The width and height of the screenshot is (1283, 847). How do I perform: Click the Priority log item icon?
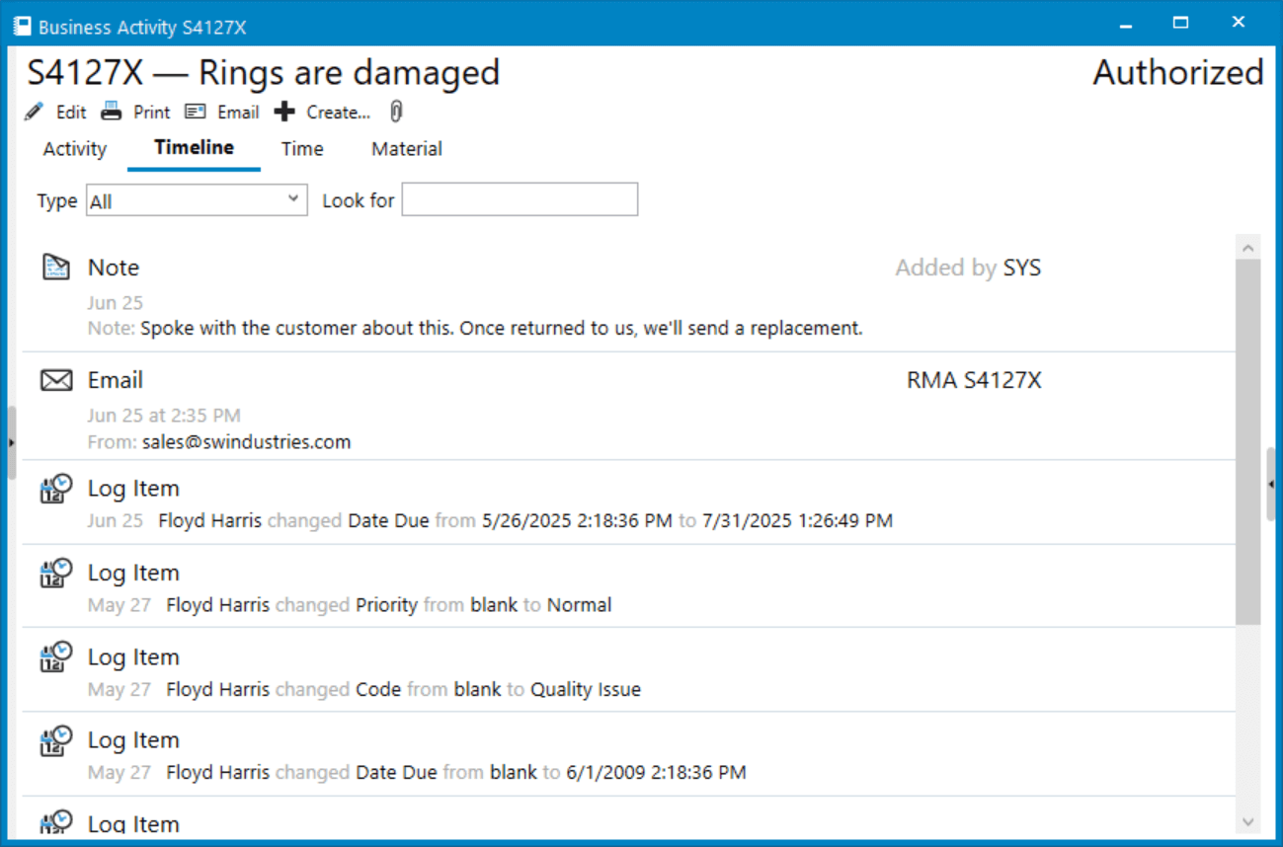tap(56, 573)
